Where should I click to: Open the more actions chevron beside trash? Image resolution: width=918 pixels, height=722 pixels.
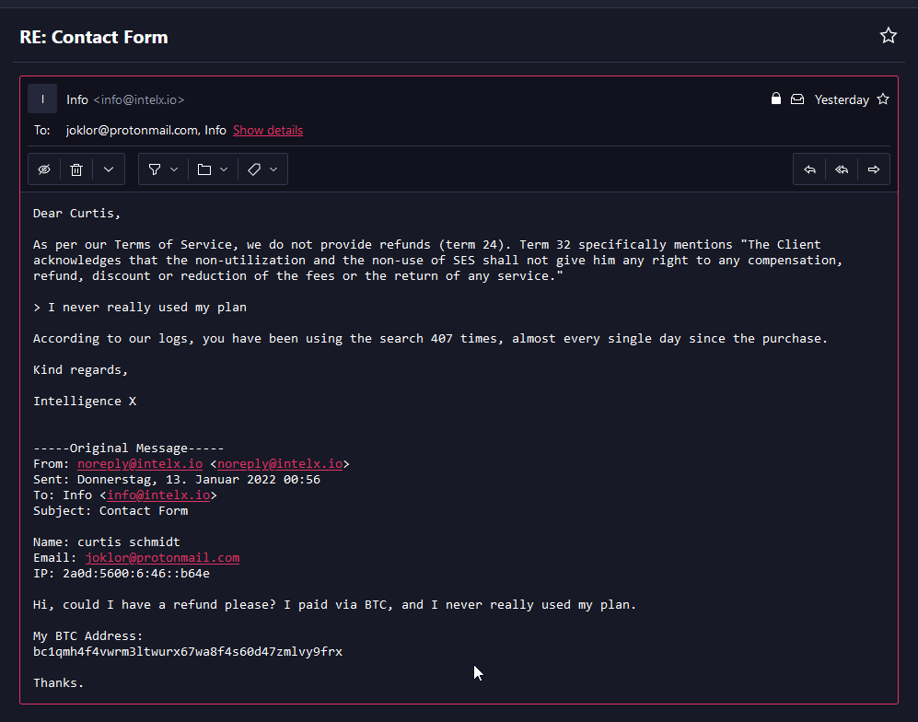(x=109, y=169)
